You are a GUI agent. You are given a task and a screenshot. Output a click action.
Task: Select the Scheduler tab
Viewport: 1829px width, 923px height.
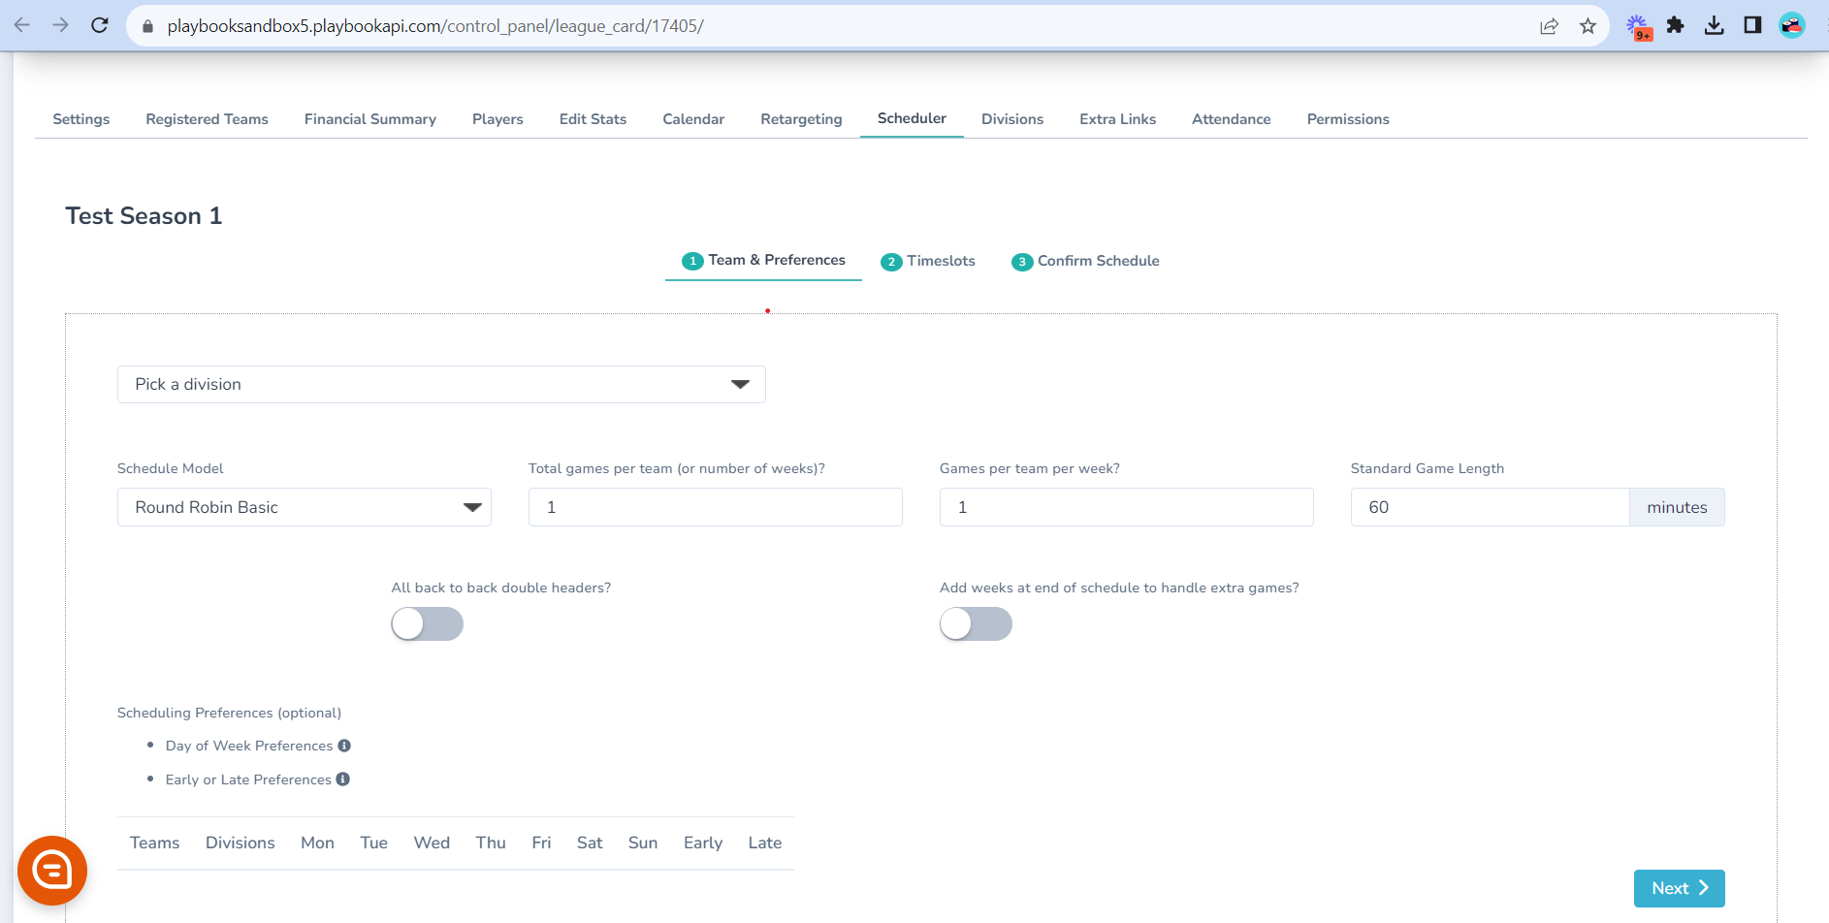pyautogui.click(x=912, y=118)
